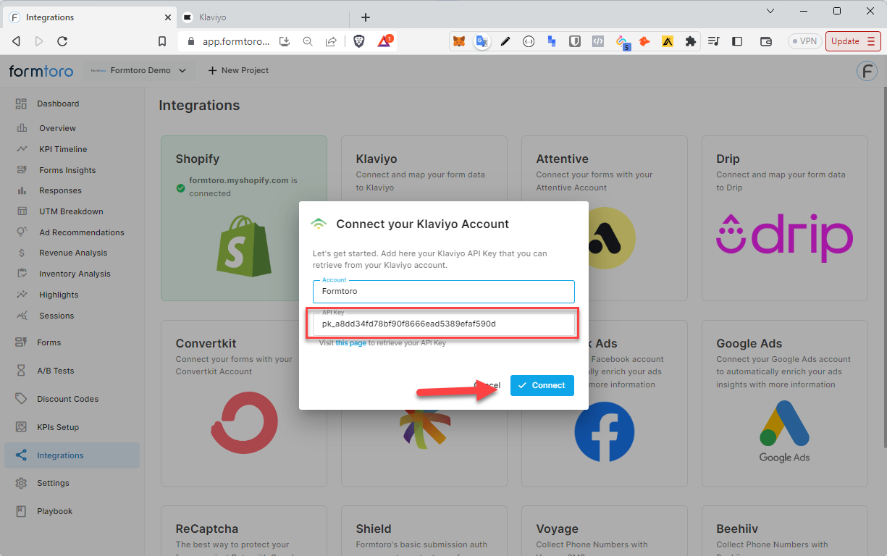
Task: Click the Klaviyo API Key input field
Action: 443,324
